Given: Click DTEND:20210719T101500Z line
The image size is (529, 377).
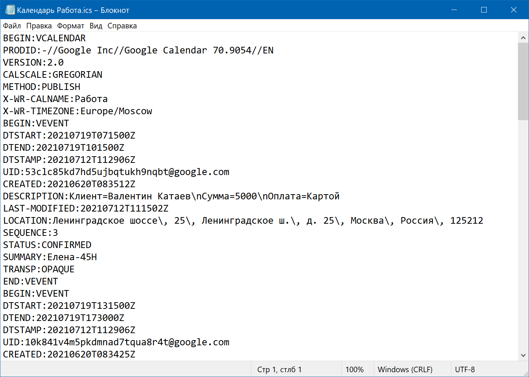Looking at the screenshot, I should tap(64, 148).
